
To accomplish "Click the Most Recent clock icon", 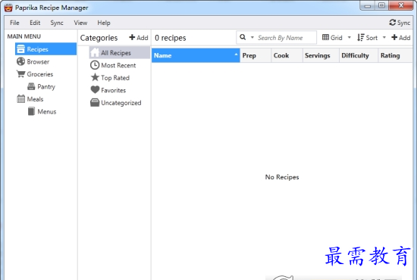I will tap(95, 65).
